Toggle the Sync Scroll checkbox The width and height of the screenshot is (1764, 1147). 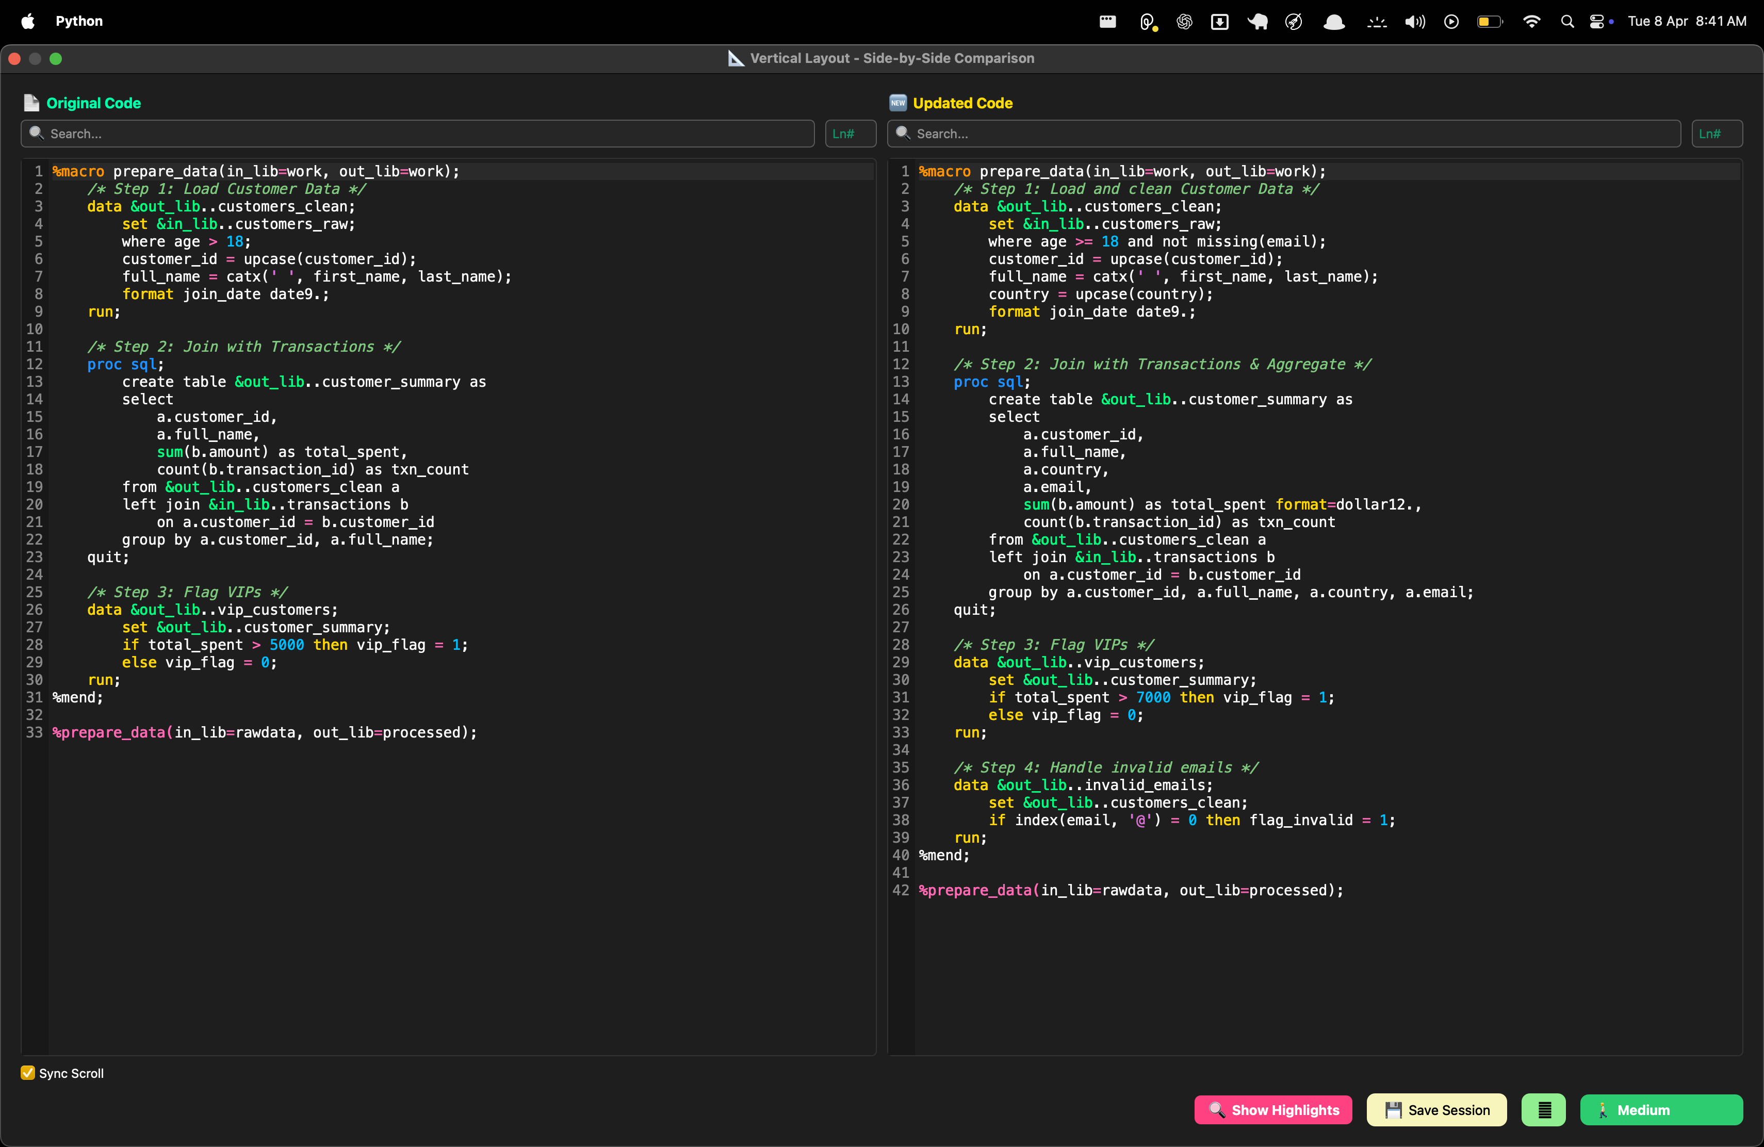[27, 1072]
